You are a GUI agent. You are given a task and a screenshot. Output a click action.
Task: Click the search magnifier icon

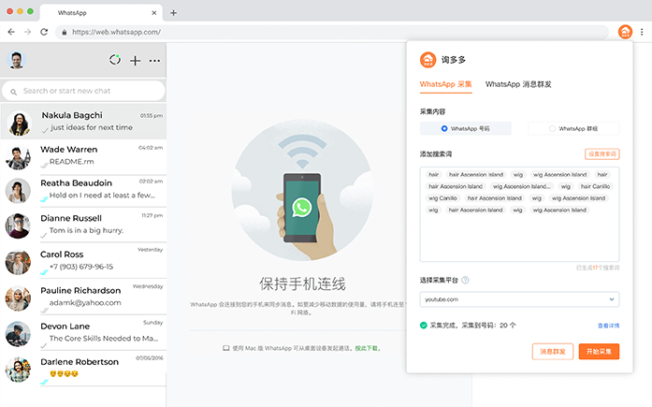point(14,92)
